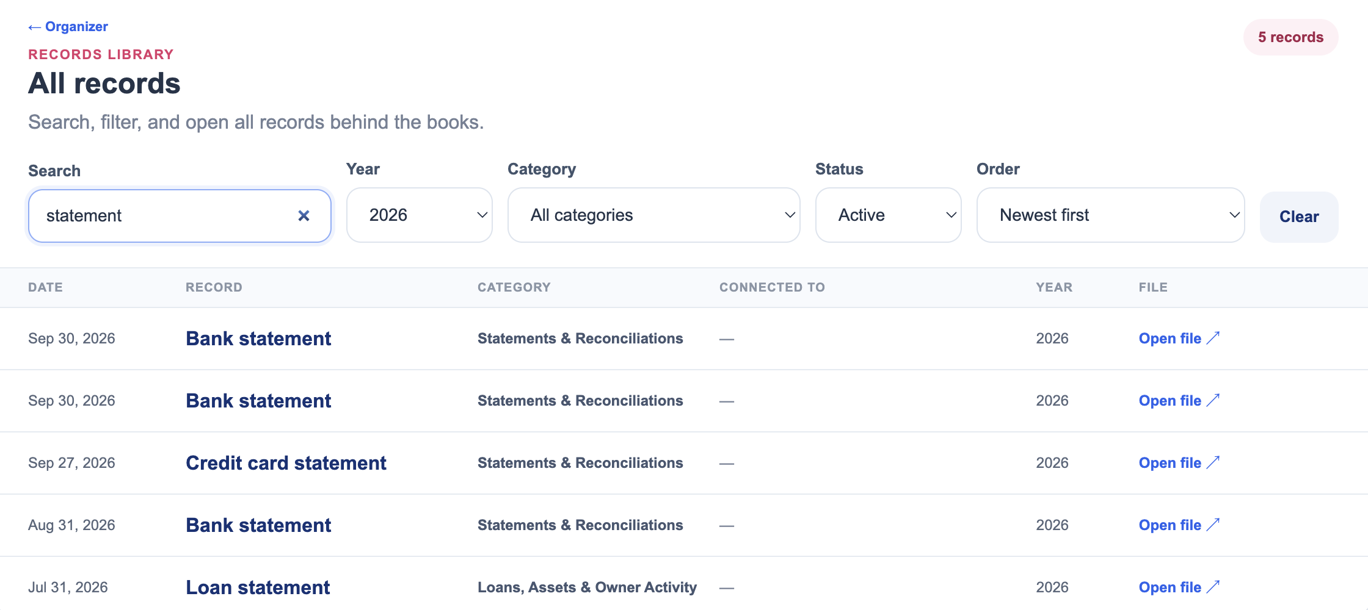Expand the All categories dropdown
This screenshot has width=1368, height=610.
tap(653, 215)
